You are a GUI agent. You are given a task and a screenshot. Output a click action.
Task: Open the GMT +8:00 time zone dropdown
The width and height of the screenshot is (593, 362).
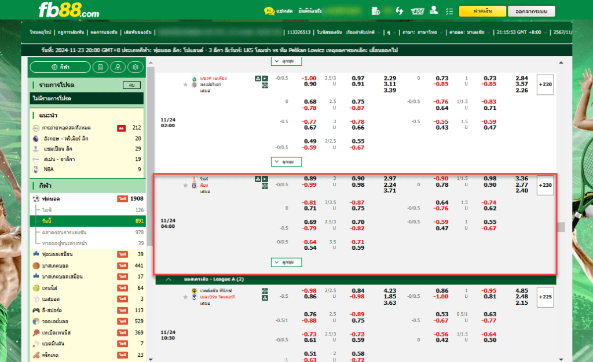[x=522, y=32]
